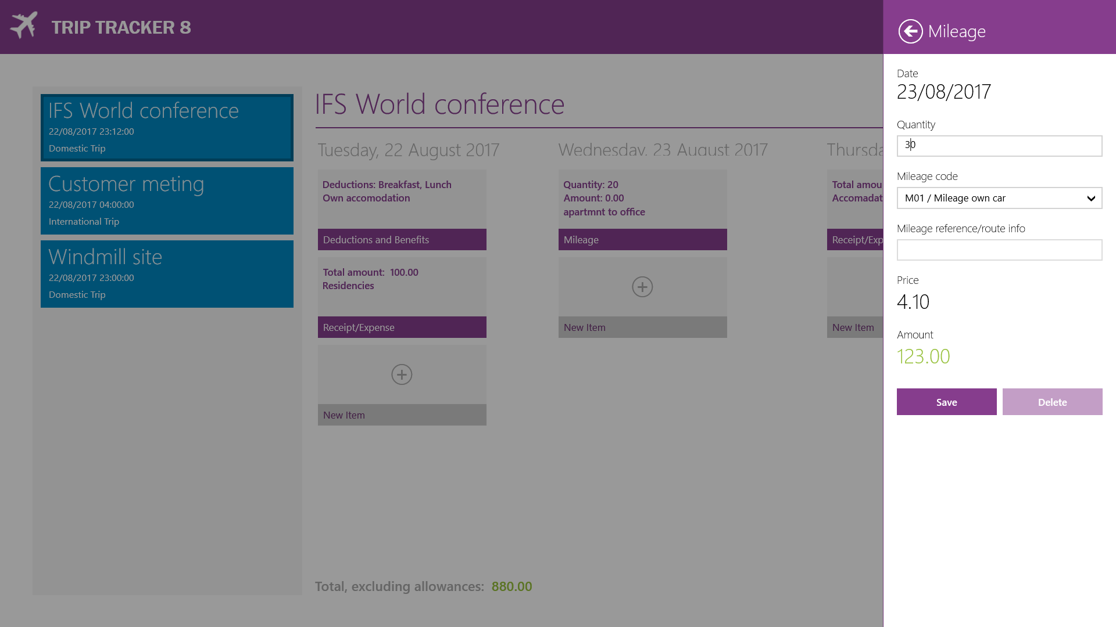Click the airplane logo icon

point(24,26)
